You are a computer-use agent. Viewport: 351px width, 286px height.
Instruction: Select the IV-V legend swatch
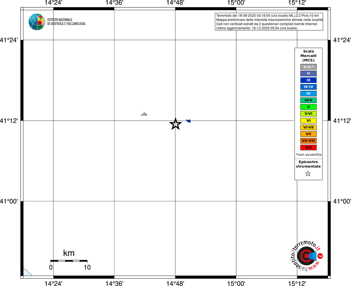pos(309,100)
